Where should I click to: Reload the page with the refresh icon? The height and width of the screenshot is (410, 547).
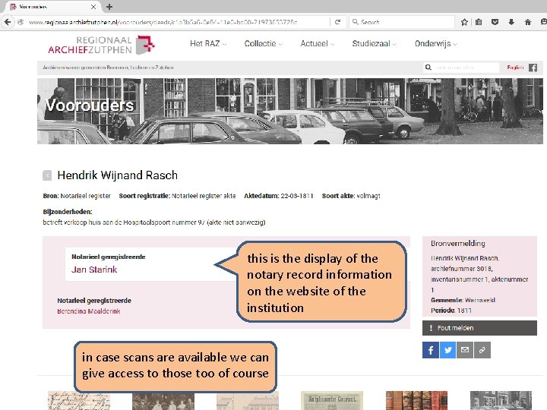tap(337, 22)
